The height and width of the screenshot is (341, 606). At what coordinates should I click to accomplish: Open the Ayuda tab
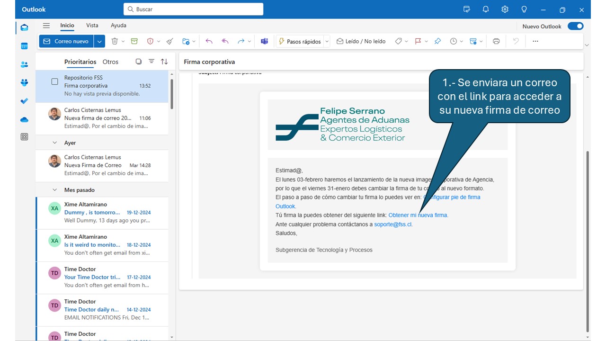[x=118, y=26]
